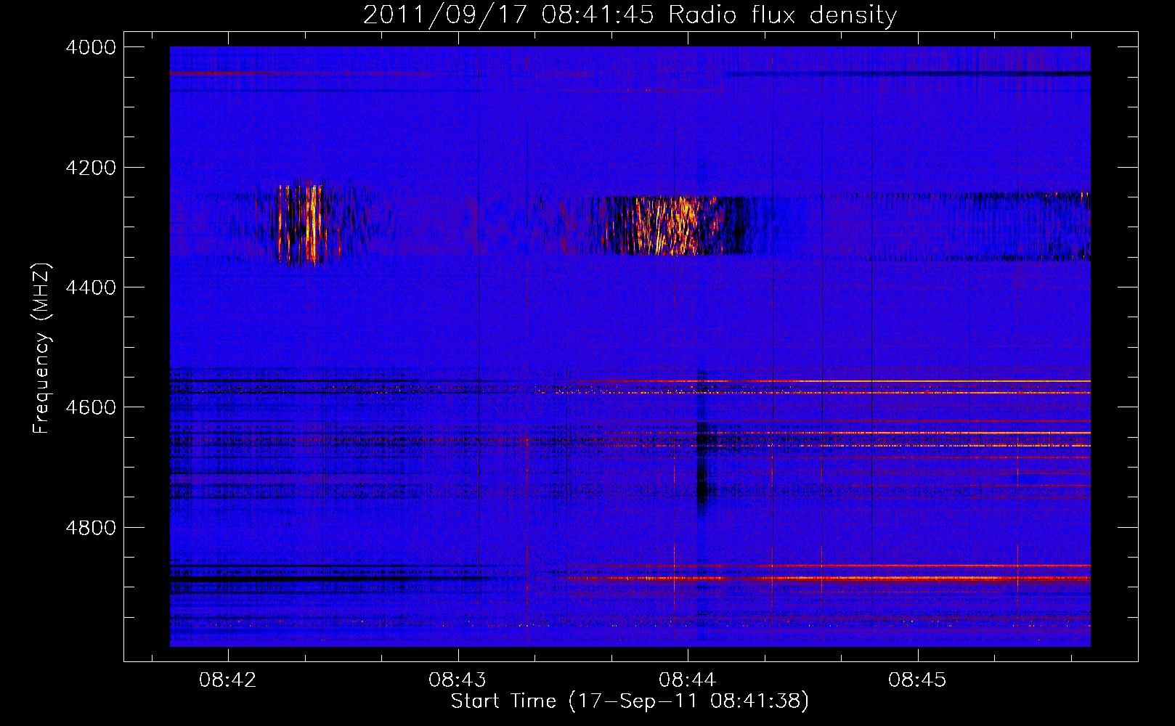Click the plot title '2011/09/17 08:41:45 Radio flux density'
The width and height of the screenshot is (1175, 726).
pos(630,15)
